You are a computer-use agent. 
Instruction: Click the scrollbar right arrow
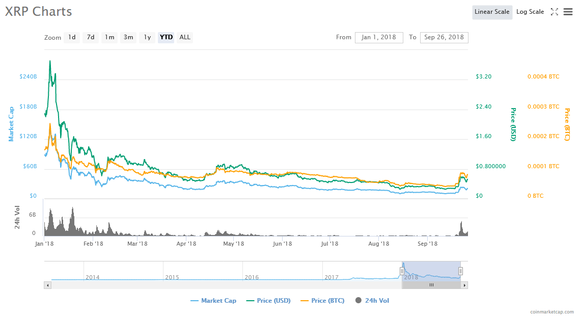click(464, 285)
